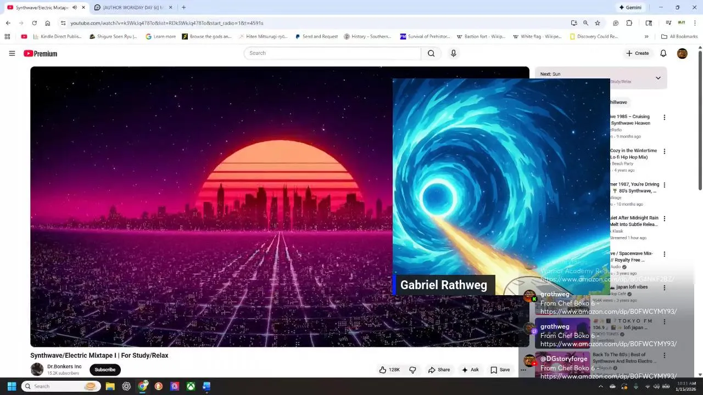Image resolution: width=703 pixels, height=395 pixels.
Task: Mute the Synthwave tab audio icon
Action: pos(75,8)
